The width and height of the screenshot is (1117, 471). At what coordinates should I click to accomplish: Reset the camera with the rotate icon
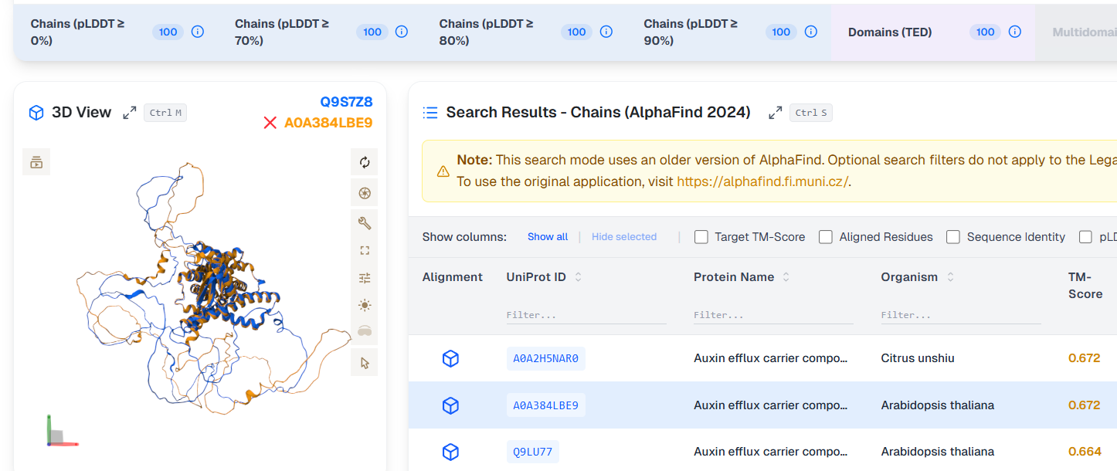pos(365,162)
